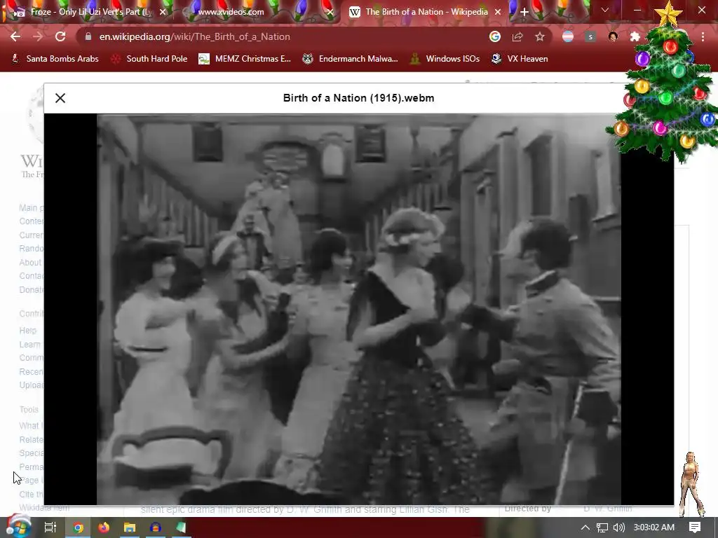Screen dimensions: 718x538
Task: Open Task View on the taskbar
Action: tap(50, 527)
